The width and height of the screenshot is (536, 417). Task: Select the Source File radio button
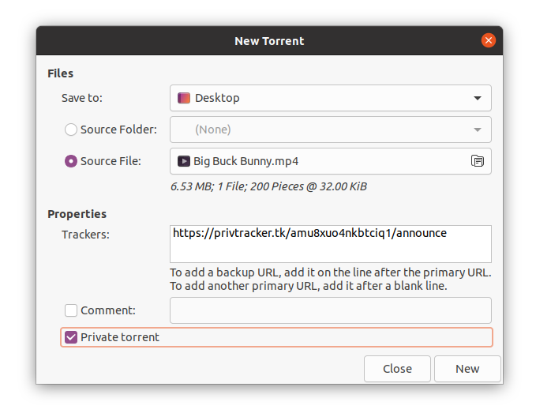click(71, 161)
